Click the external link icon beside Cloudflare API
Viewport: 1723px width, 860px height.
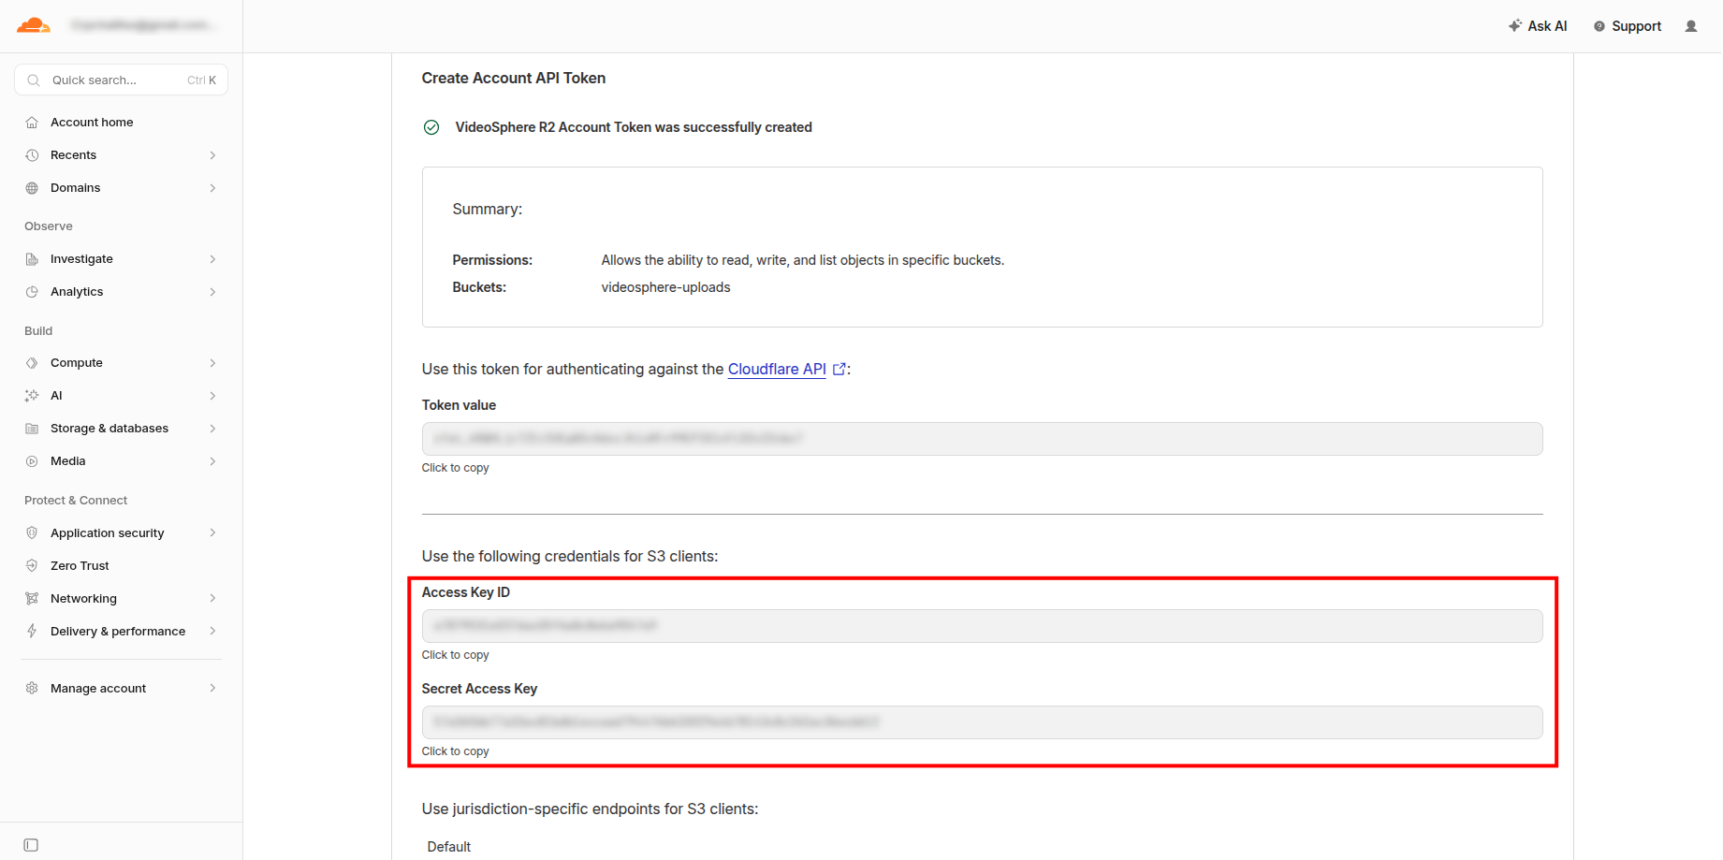pyautogui.click(x=840, y=369)
